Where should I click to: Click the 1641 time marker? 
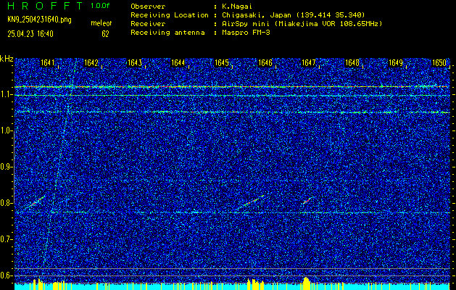pyautogui.click(x=47, y=63)
